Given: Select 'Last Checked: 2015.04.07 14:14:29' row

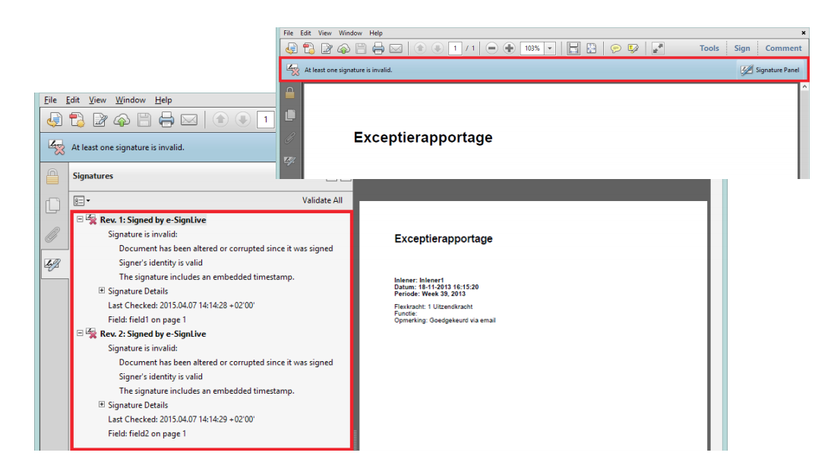Looking at the screenshot, I should [182, 420].
